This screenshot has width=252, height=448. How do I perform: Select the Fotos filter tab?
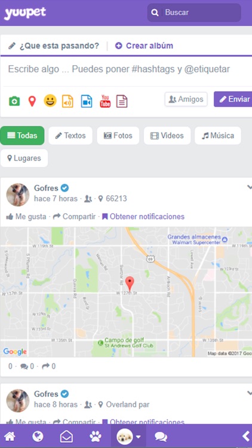[118, 136]
